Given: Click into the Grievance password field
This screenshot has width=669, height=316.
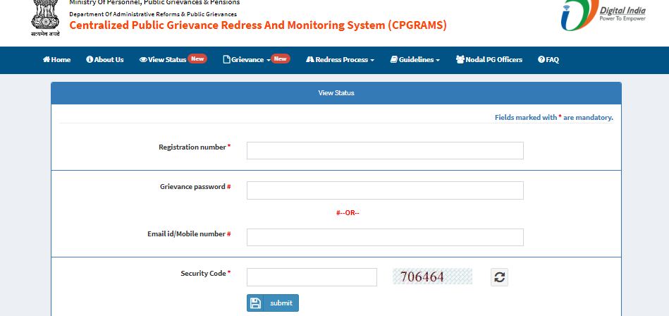Looking at the screenshot, I should (385, 190).
